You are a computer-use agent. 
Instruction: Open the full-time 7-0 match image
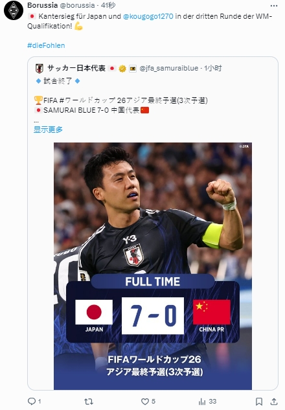click(x=153, y=266)
